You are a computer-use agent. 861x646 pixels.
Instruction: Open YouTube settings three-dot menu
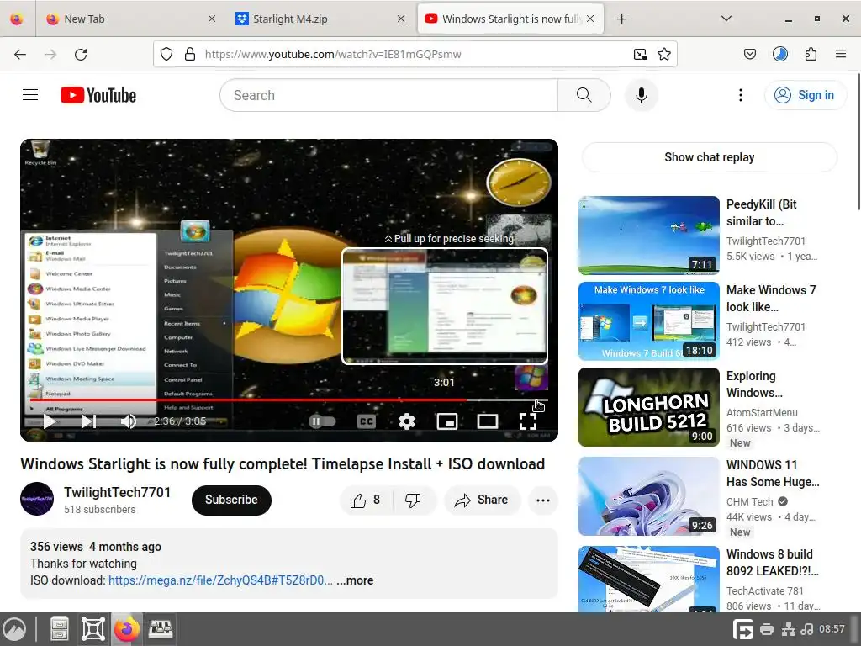(x=740, y=95)
